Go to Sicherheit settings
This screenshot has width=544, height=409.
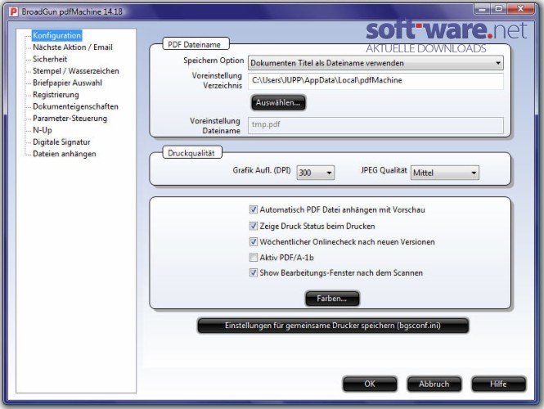50,59
